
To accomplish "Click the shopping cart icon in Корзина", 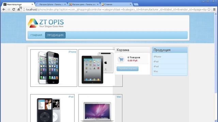I will click(121, 59).
